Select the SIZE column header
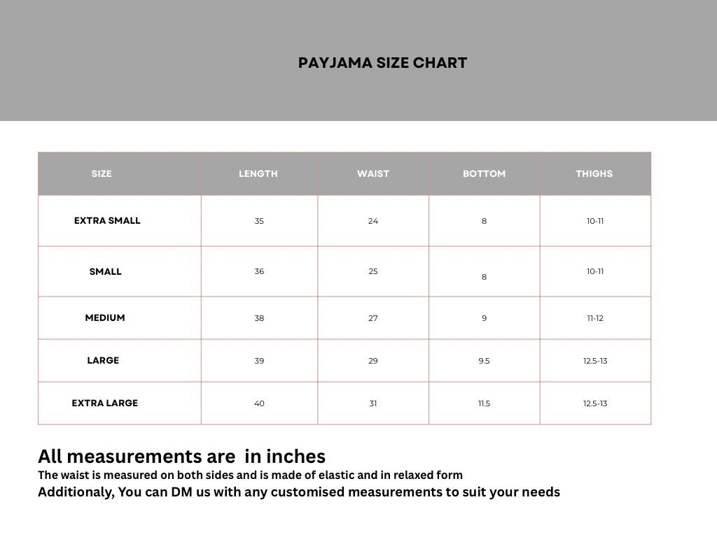This screenshot has width=717, height=537. [102, 173]
